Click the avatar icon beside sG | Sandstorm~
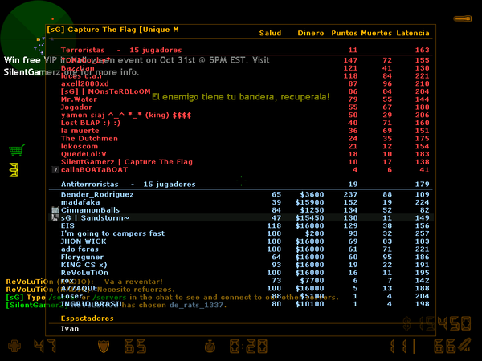The height and width of the screenshot is (361, 482). tap(55, 217)
